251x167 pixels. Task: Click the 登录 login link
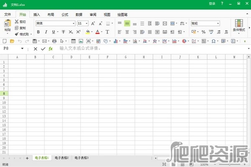coord(212,3)
